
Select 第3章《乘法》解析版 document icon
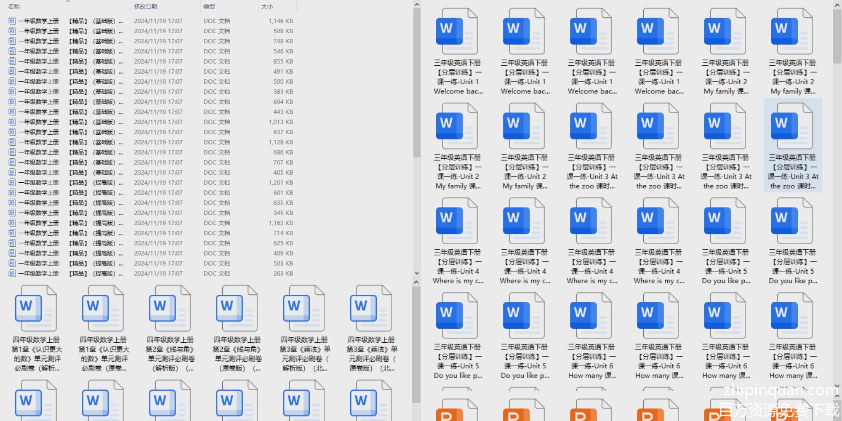coord(304,309)
